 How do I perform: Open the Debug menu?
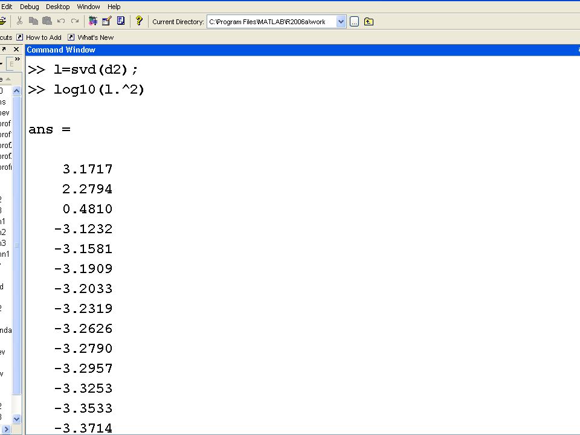pos(29,7)
